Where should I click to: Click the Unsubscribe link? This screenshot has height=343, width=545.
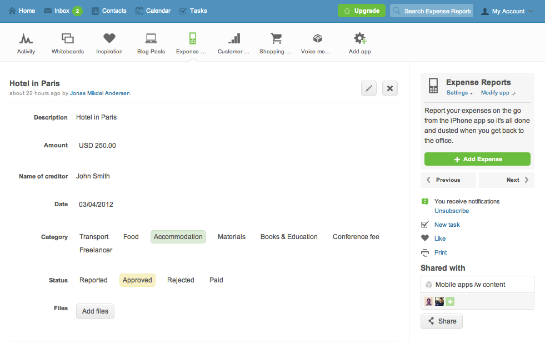[451, 211]
